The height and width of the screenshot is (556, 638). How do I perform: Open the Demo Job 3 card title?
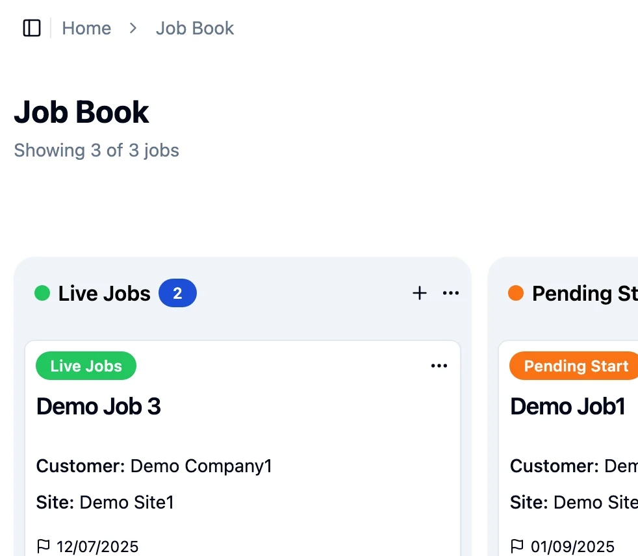pyautogui.click(x=99, y=407)
